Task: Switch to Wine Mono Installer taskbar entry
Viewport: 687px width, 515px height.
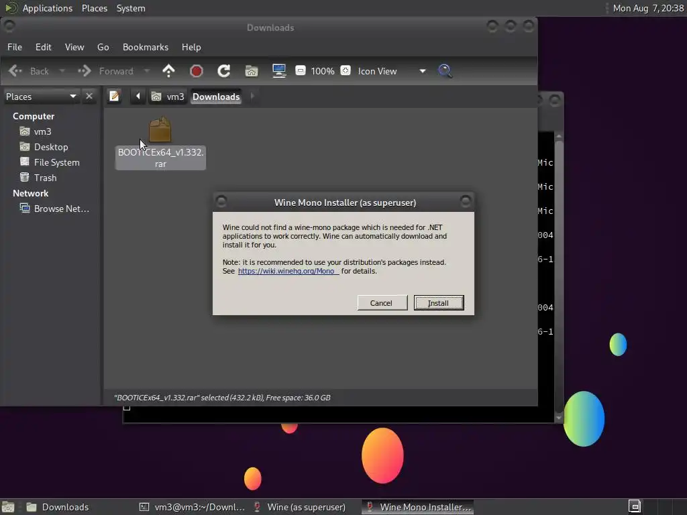Action: [x=418, y=507]
